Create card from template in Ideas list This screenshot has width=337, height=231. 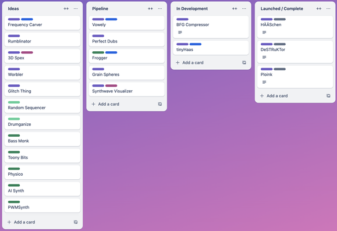tap(76, 222)
